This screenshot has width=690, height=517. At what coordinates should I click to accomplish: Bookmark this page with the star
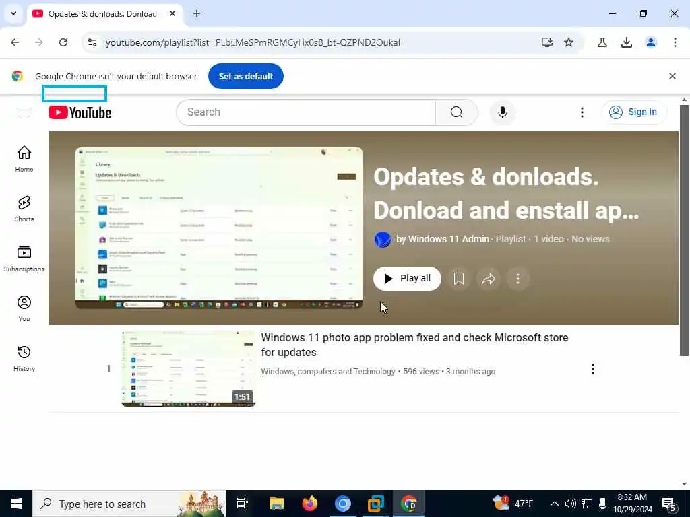pos(569,42)
